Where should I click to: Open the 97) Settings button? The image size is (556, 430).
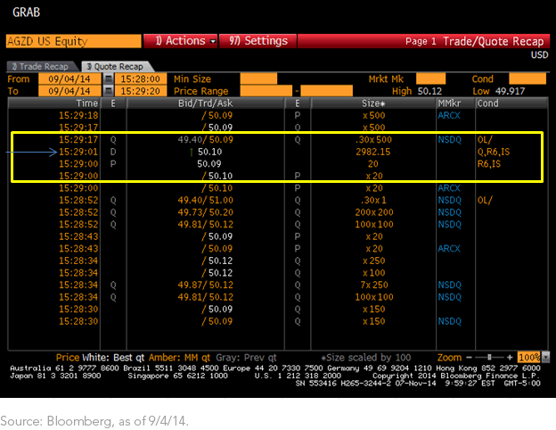258,41
